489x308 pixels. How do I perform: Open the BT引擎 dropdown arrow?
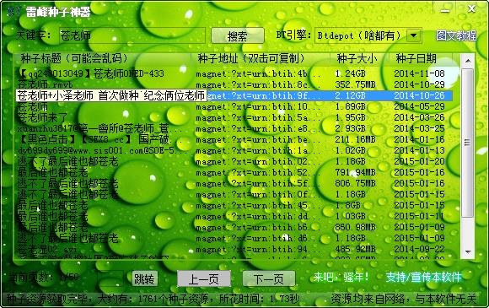(414, 35)
